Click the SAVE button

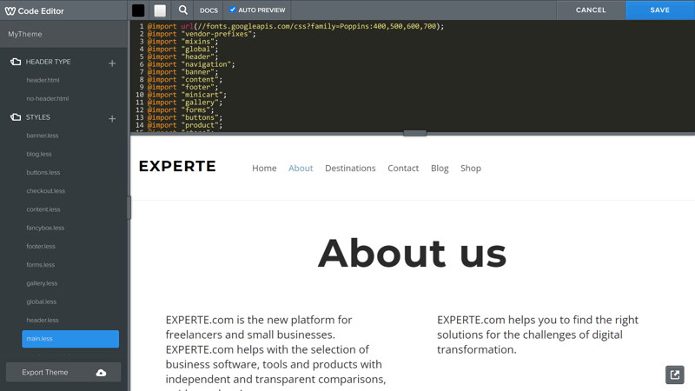(660, 10)
